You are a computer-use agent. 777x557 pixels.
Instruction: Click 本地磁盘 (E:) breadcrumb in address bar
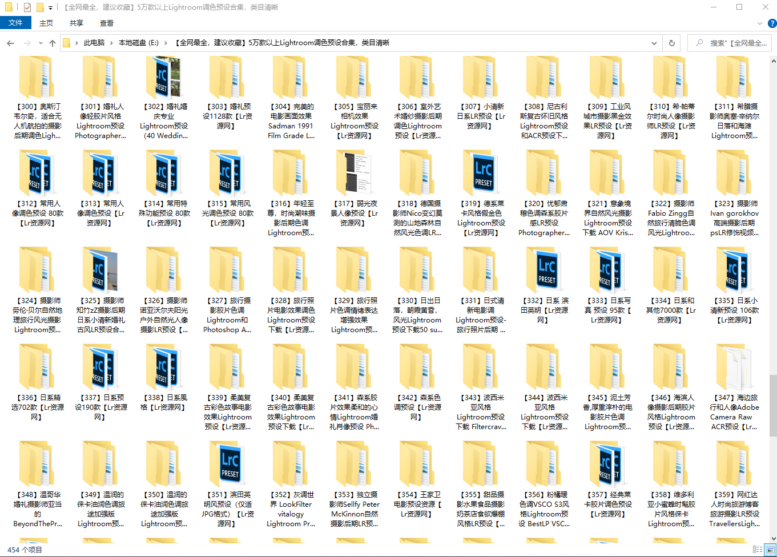[x=139, y=43]
